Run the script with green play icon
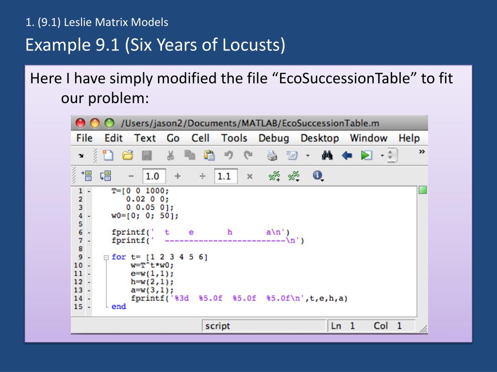 366,155
